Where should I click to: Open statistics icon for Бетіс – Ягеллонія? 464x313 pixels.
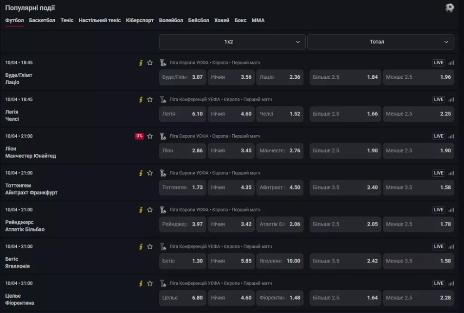pos(451,247)
